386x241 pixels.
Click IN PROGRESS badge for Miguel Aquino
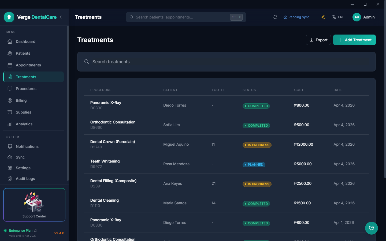pos(257,145)
